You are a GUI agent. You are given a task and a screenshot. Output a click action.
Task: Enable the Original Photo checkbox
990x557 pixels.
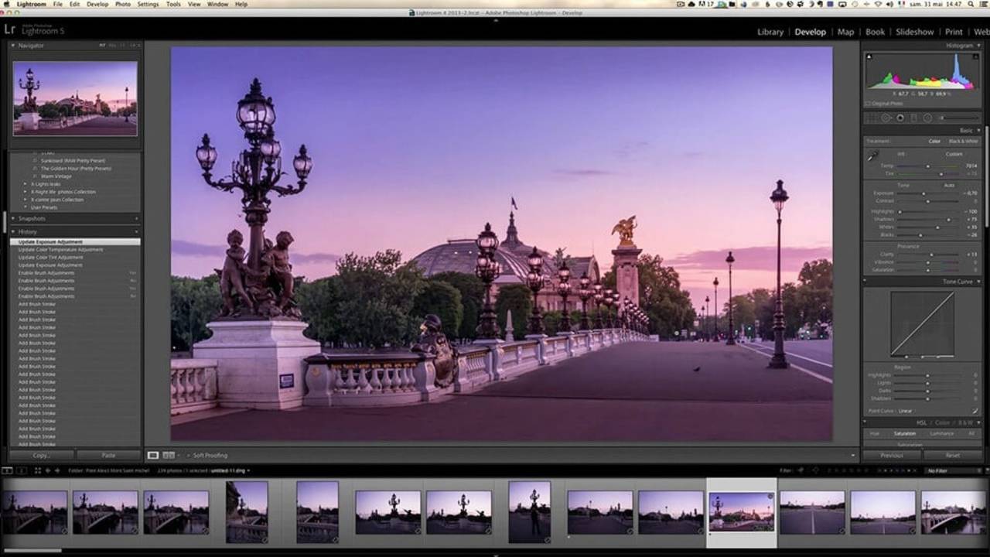pyautogui.click(x=869, y=103)
